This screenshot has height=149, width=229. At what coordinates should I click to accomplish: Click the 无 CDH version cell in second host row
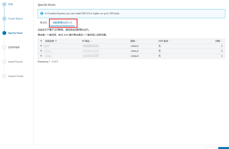(159, 51)
